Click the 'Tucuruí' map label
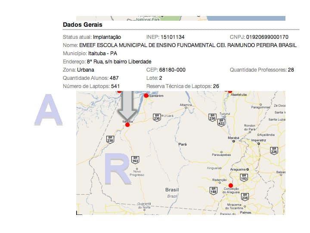Viewport: 310px width, 233px height. coord(225,114)
